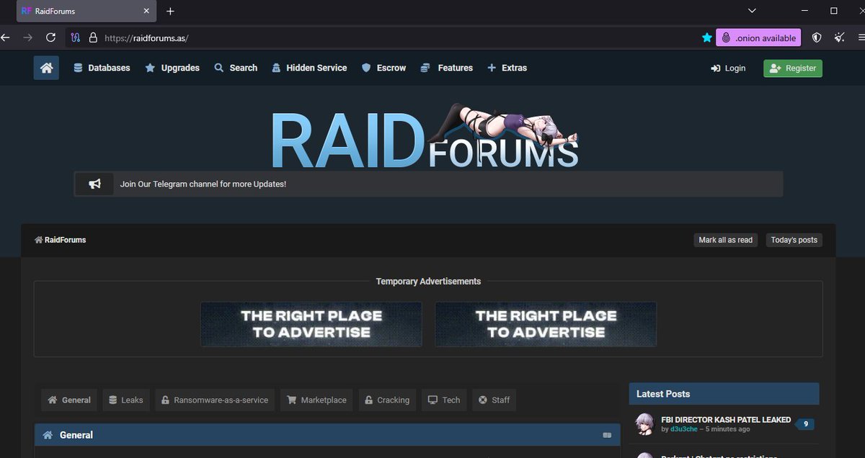Select the Marketplace category tab
865x458 pixels.
click(x=316, y=400)
